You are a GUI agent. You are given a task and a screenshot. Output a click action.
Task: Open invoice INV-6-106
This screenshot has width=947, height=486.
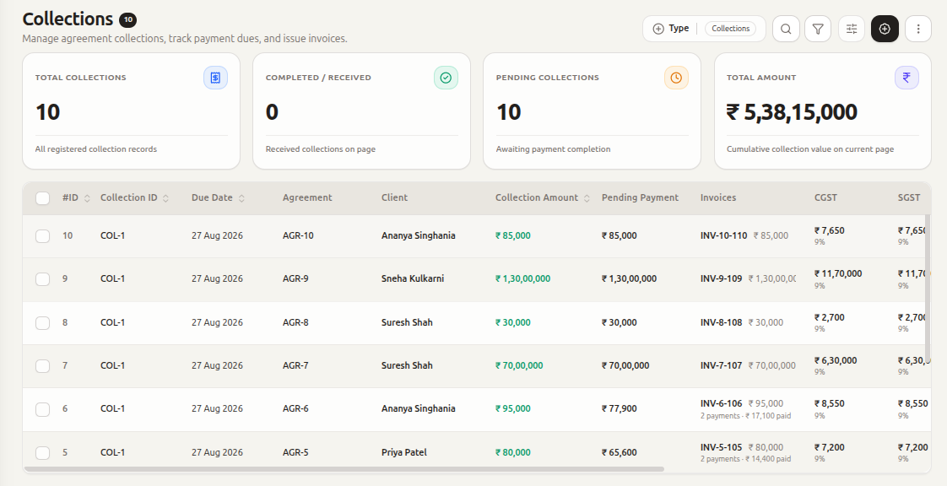click(721, 403)
